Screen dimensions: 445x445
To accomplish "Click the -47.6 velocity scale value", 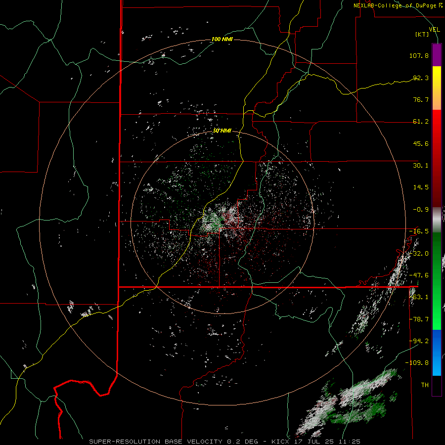I will tap(419, 275).
